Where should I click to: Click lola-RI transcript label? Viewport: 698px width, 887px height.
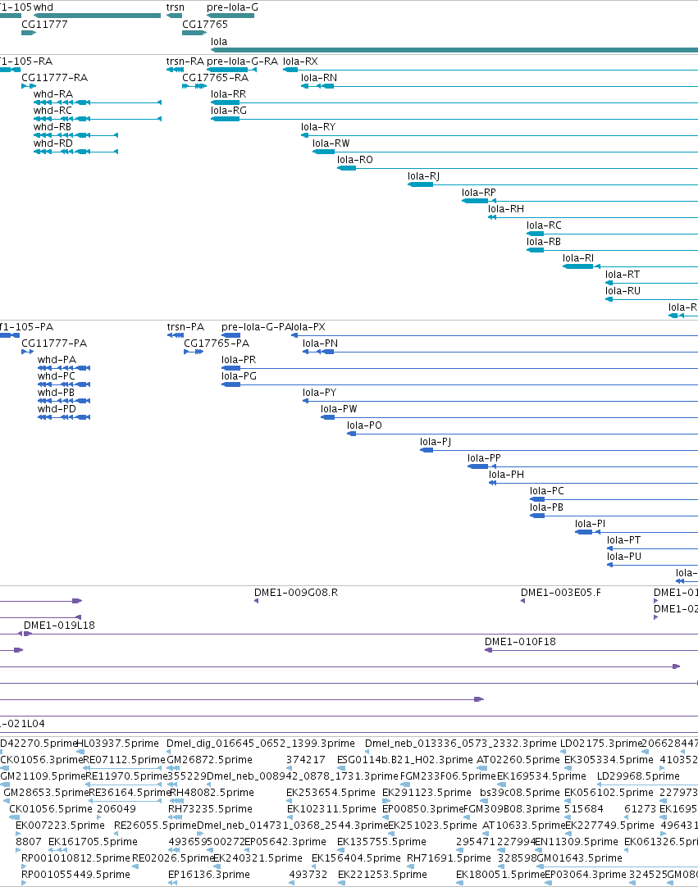pos(578,258)
